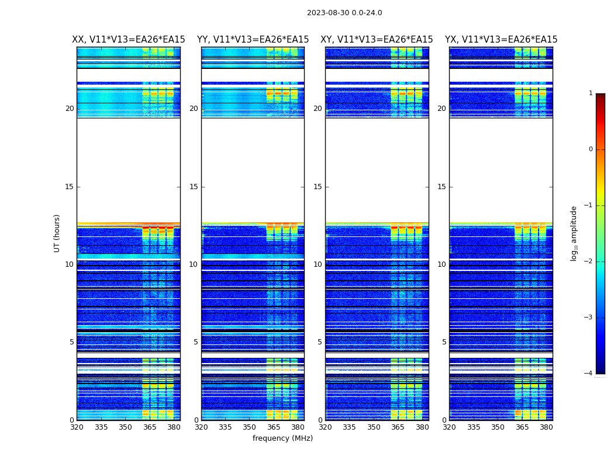This screenshot has height=467, width=614.
Task: Click the 380 tick under YX panel
Action: point(546,427)
